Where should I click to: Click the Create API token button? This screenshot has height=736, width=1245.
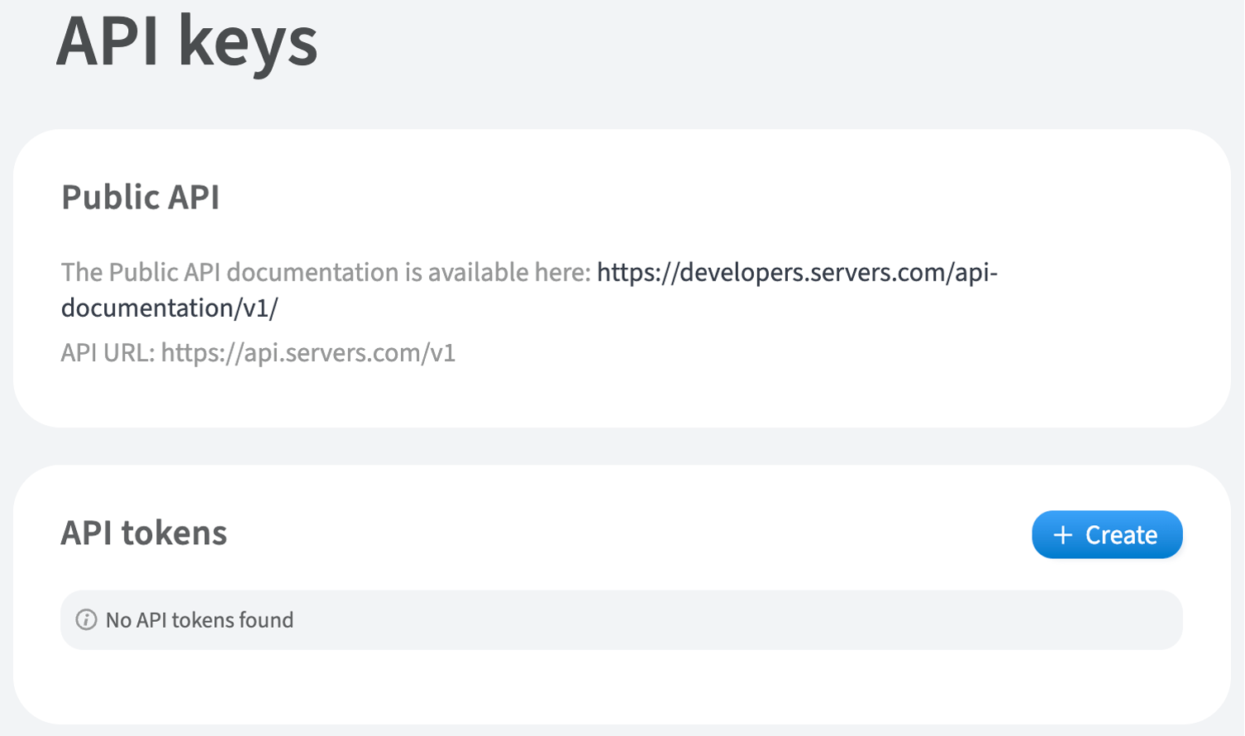[x=1107, y=534]
